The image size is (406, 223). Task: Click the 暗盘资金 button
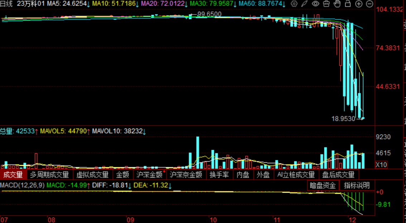pyautogui.click(x=323, y=185)
